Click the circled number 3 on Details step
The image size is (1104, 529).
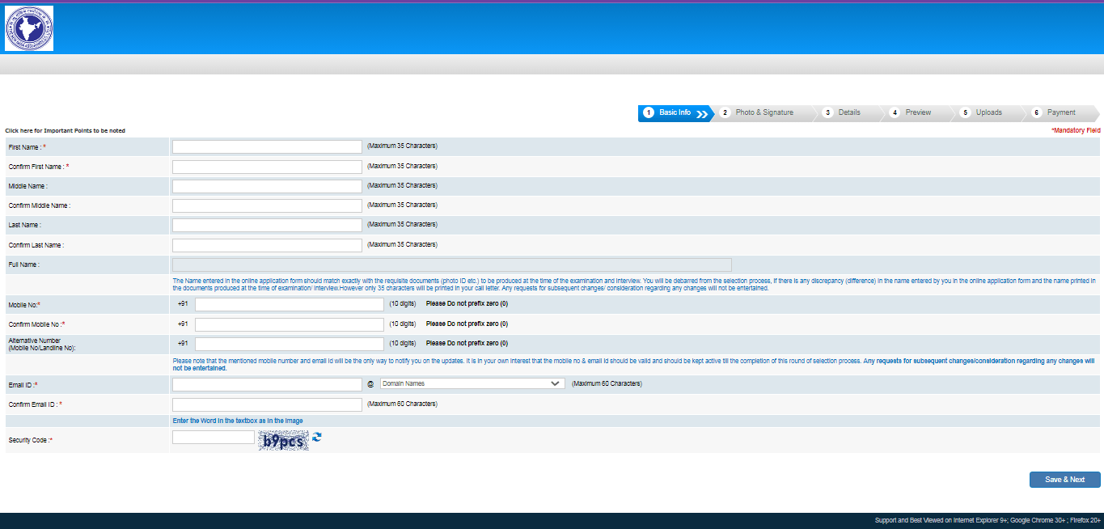828,112
